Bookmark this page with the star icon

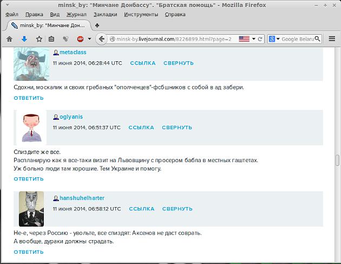tap(39, 39)
